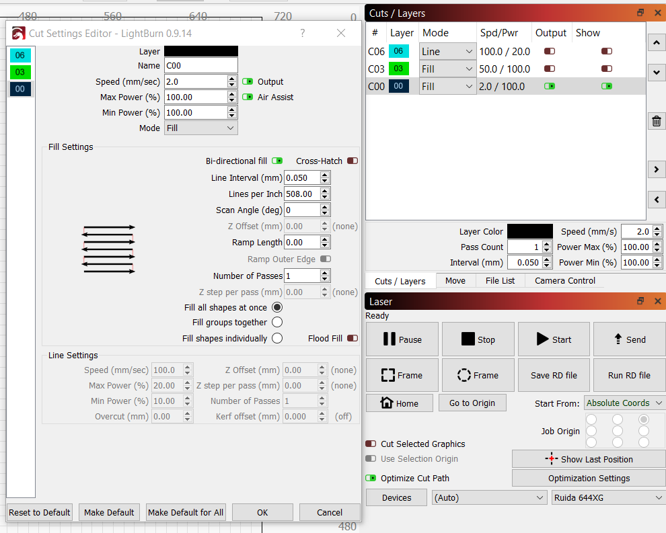The image size is (666, 533).
Task: Toggle Air Assist switch
Action: (x=247, y=97)
